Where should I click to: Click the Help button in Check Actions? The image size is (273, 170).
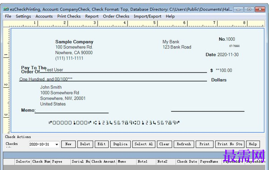tap(253, 144)
